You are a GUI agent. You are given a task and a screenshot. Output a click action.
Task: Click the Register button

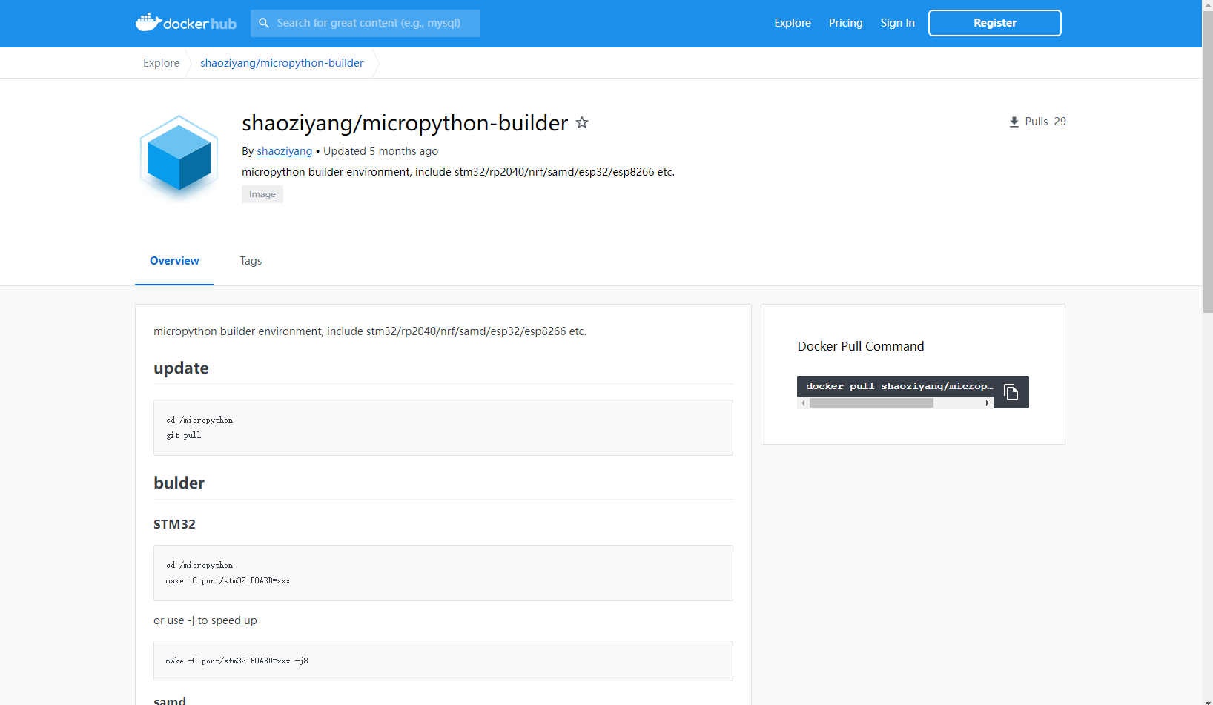click(x=994, y=22)
